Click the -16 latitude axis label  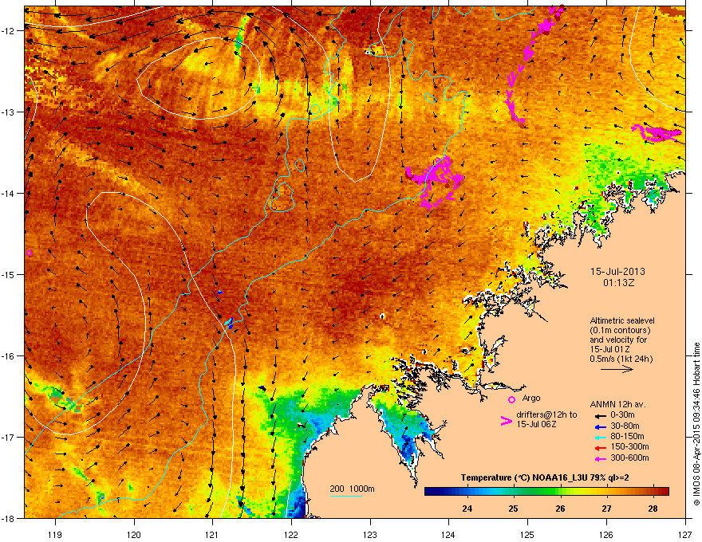8,355
